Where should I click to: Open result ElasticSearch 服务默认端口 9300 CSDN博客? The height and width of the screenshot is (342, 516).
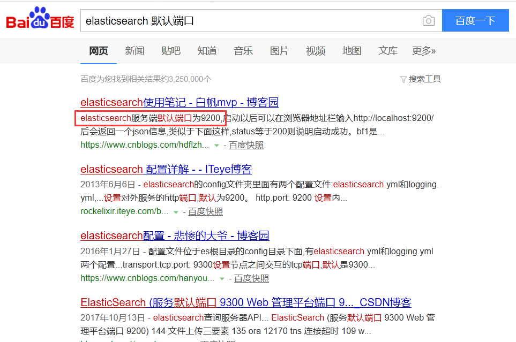tap(246, 302)
